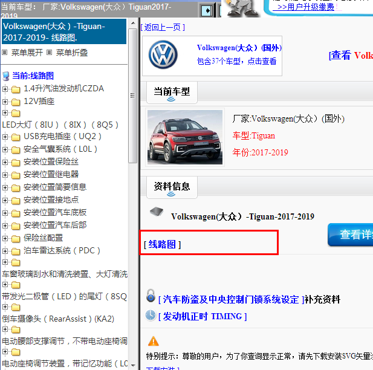Click folder icon for 安全气囊系统（L0L）

pyautogui.click(x=16, y=150)
